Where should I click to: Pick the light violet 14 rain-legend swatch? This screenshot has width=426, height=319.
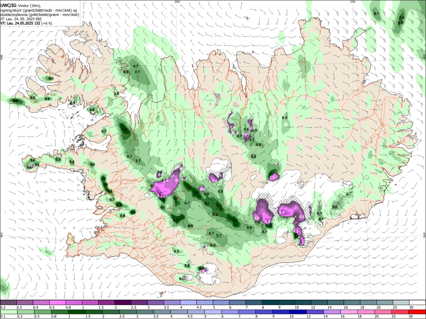pyautogui.click(x=332, y=312)
